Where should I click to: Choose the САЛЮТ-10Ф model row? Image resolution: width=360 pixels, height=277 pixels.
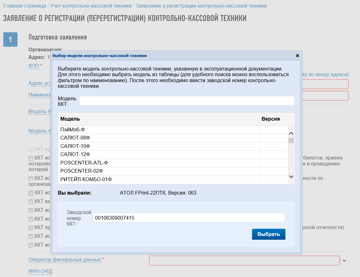pos(173,146)
